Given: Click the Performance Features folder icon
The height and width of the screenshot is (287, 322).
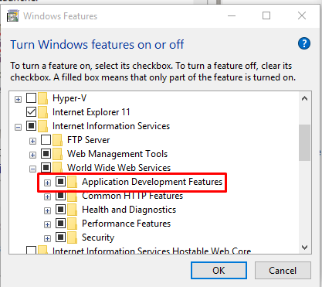Looking at the screenshot, I should 73,224.
